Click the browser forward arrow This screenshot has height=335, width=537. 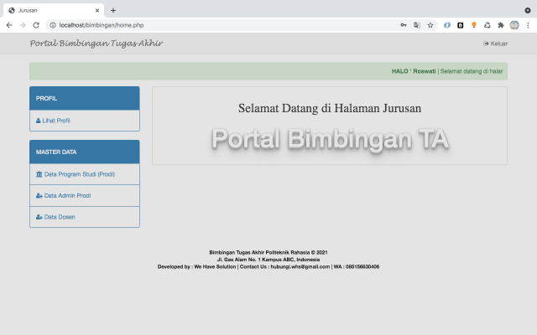pos(23,25)
